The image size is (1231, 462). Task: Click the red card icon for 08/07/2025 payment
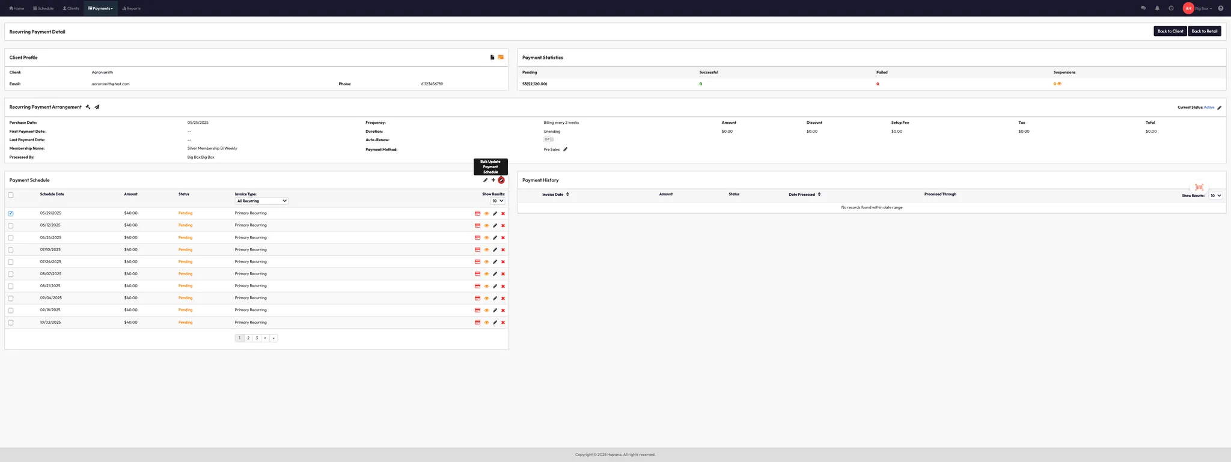pos(477,274)
